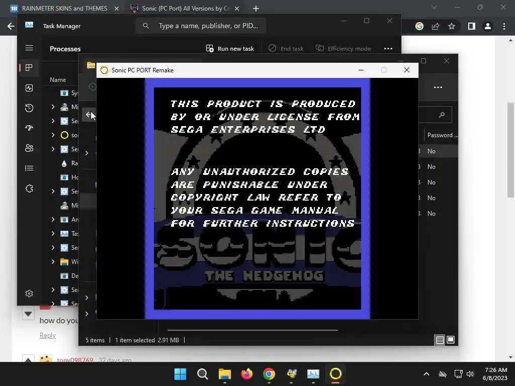Switch File Explorer to large icons view
The image size is (515, 386).
(451, 340)
